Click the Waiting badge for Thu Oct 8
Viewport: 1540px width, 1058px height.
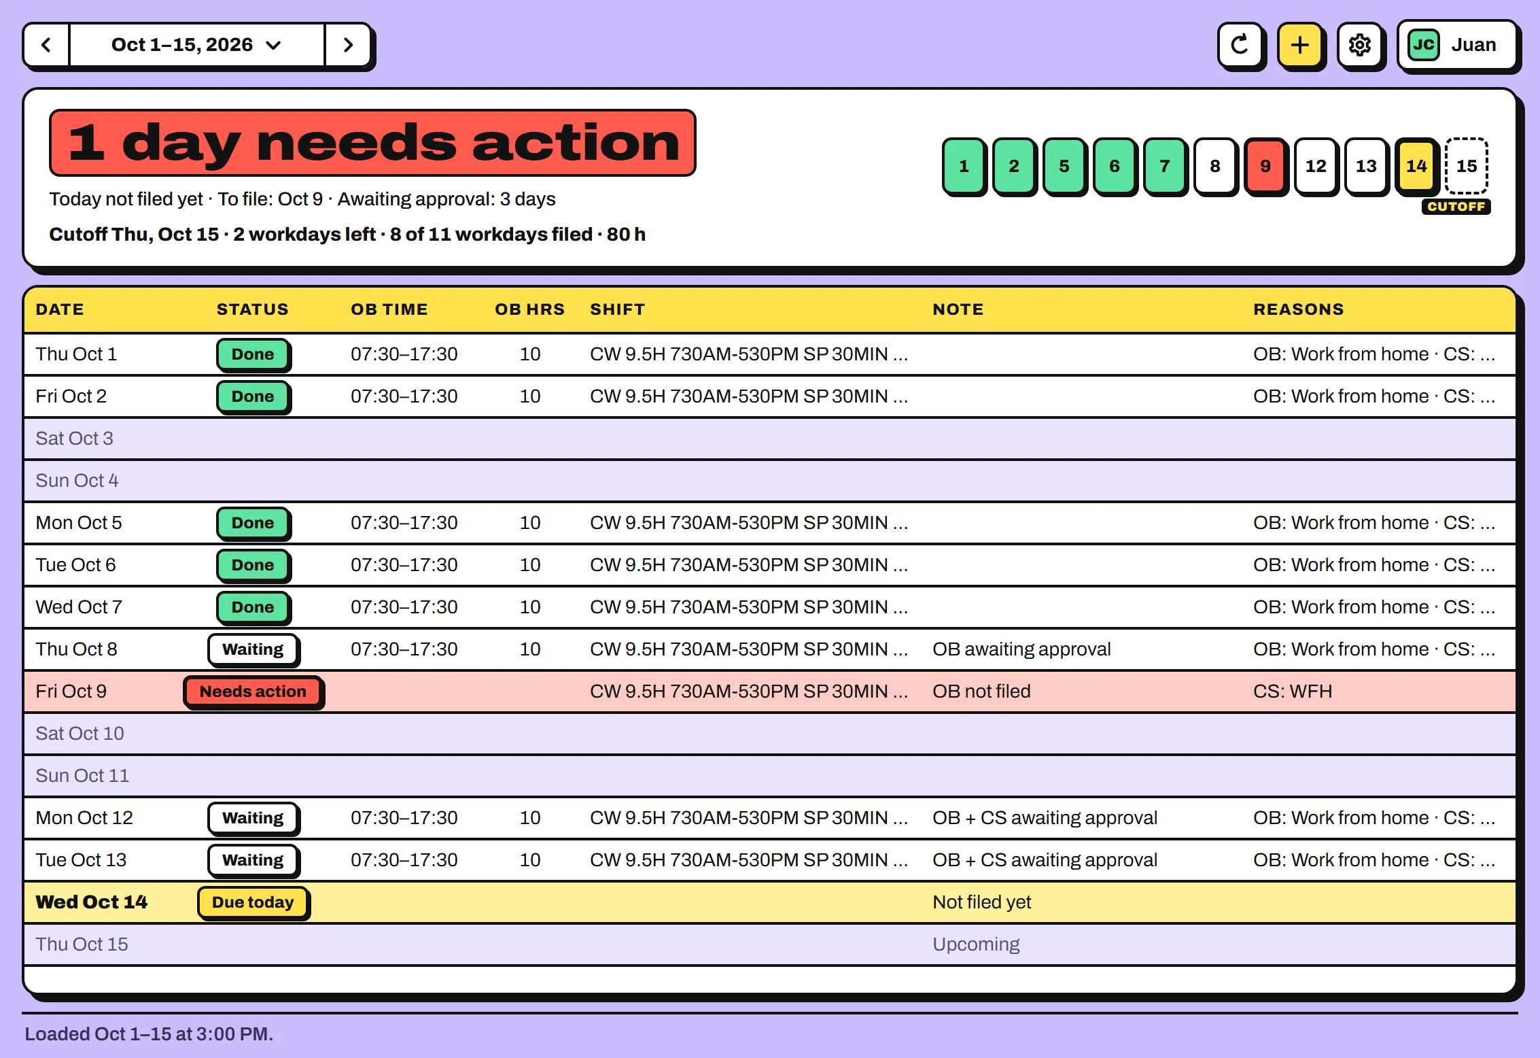coord(253,649)
